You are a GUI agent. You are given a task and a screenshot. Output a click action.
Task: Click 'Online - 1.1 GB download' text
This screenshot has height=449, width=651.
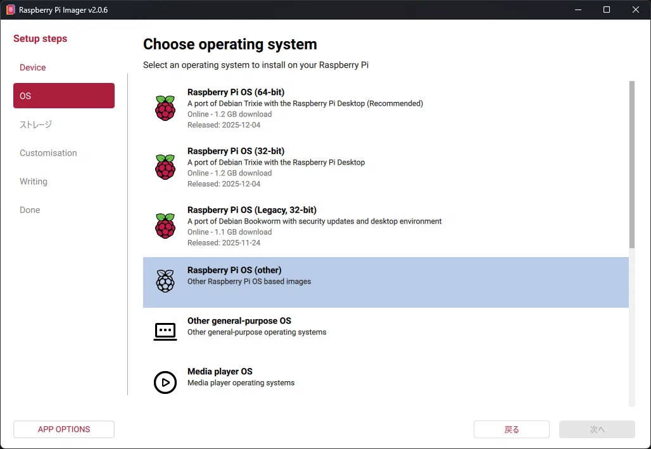point(230,232)
